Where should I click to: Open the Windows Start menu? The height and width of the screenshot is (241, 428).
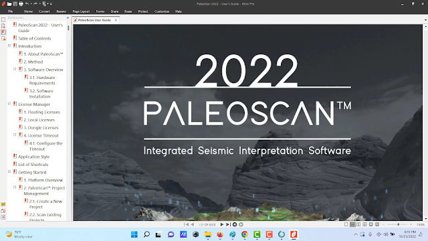pos(134,234)
